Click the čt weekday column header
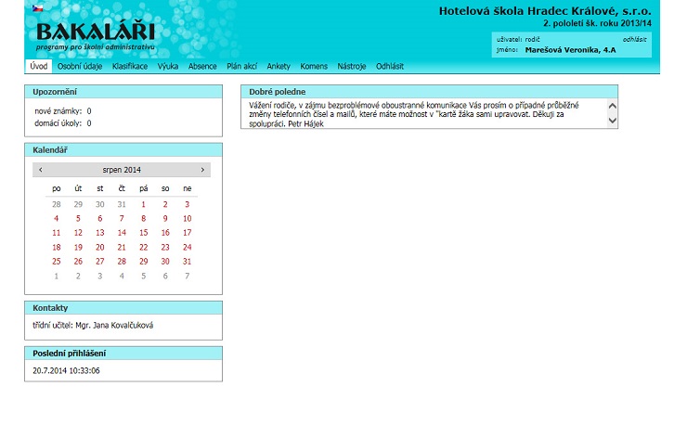This screenshot has height=438, width=687. [x=122, y=188]
